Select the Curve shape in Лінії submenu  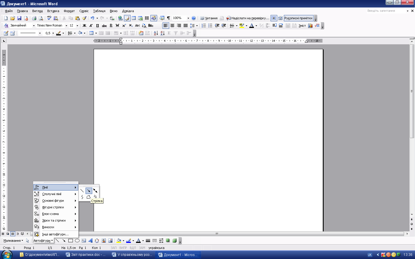pyautogui.click(x=82, y=197)
